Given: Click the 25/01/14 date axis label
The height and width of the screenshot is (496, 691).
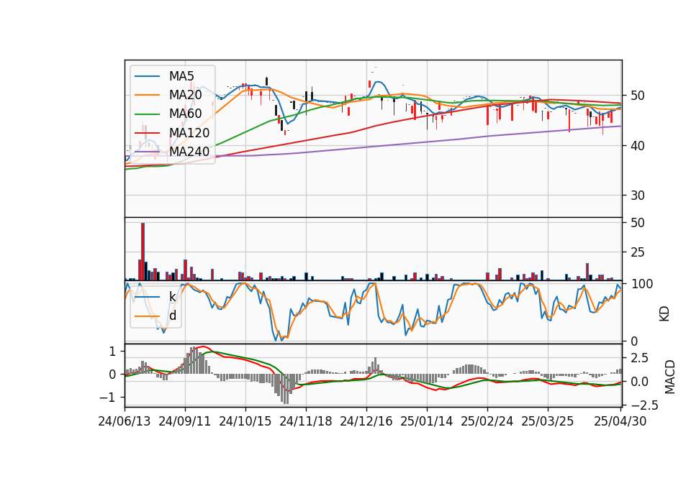Looking at the screenshot, I should pyautogui.click(x=427, y=421).
